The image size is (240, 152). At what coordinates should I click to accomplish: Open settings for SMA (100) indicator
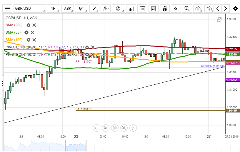pyautogui.click(x=28, y=40)
